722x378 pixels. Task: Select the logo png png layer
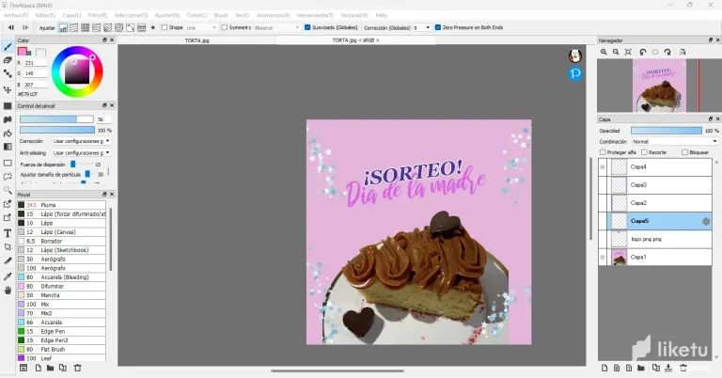pos(659,240)
